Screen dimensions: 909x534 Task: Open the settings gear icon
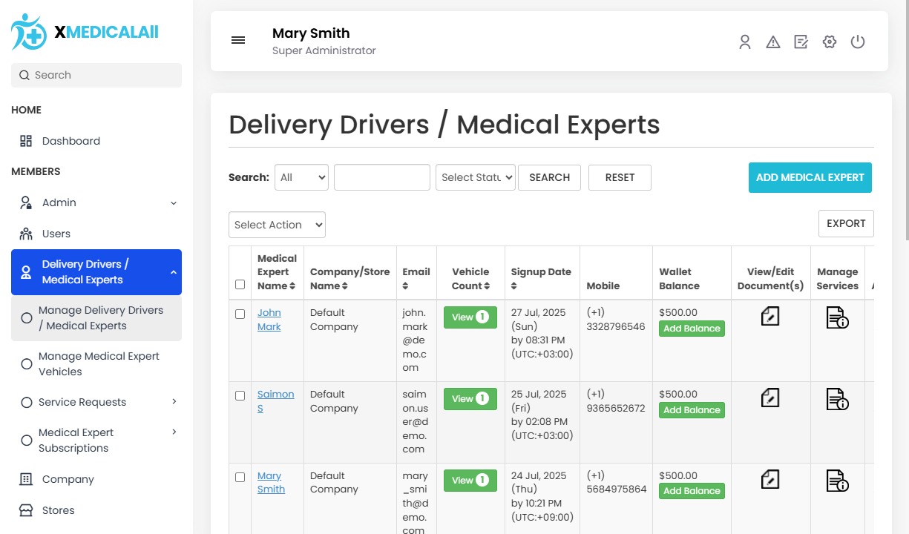pyautogui.click(x=829, y=42)
